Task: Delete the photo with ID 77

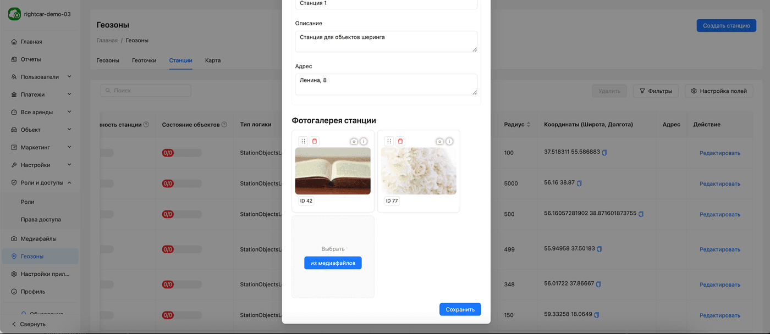Action: point(400,141)
